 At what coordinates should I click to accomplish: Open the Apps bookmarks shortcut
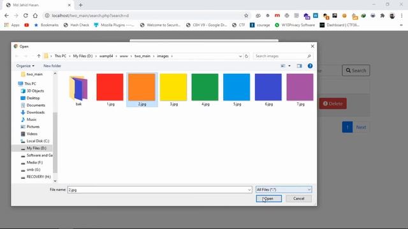(x=12, y=25)
